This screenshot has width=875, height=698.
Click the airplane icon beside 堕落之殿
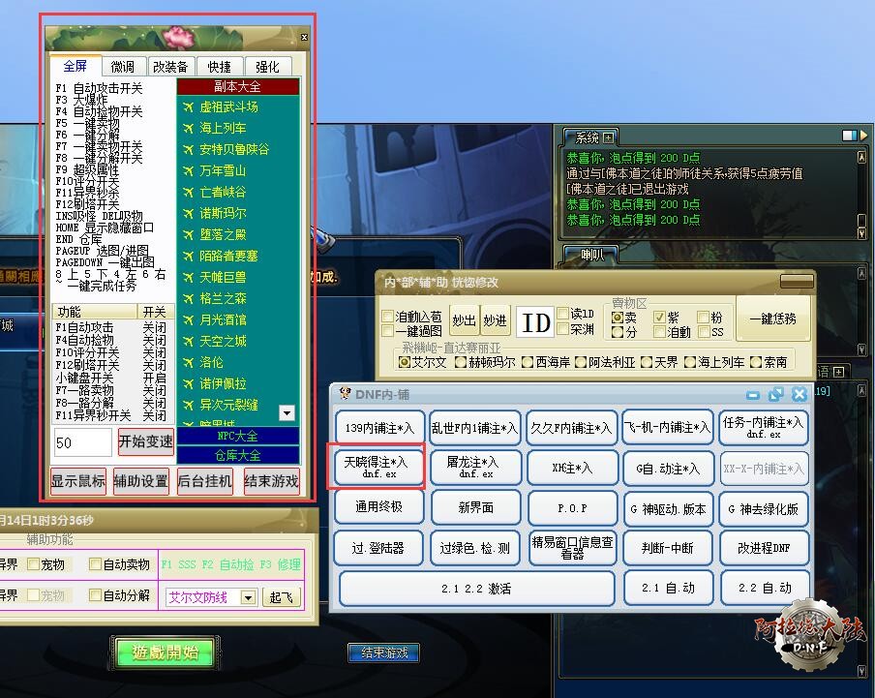point(188,235)
